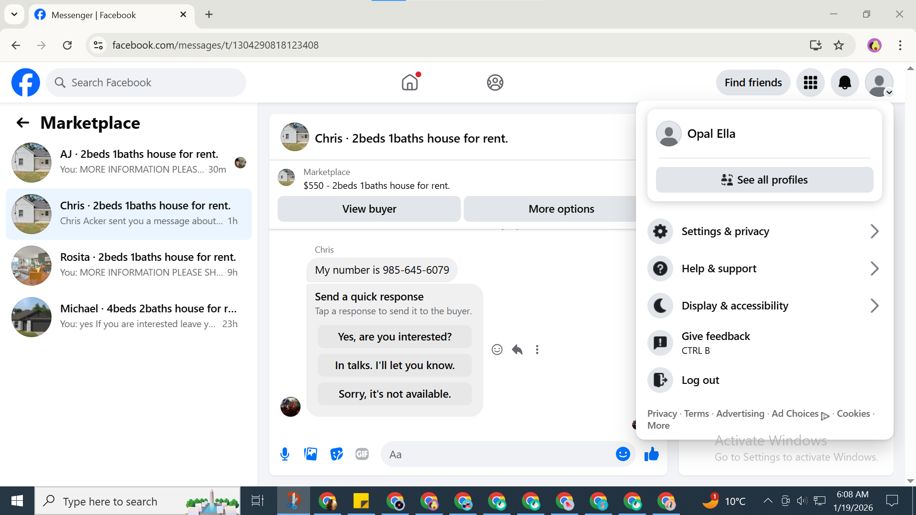Open the tab search dropdown

14,14
